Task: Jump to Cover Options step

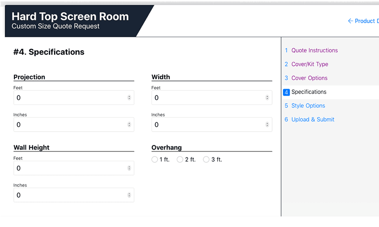Action: click(309, 78)
